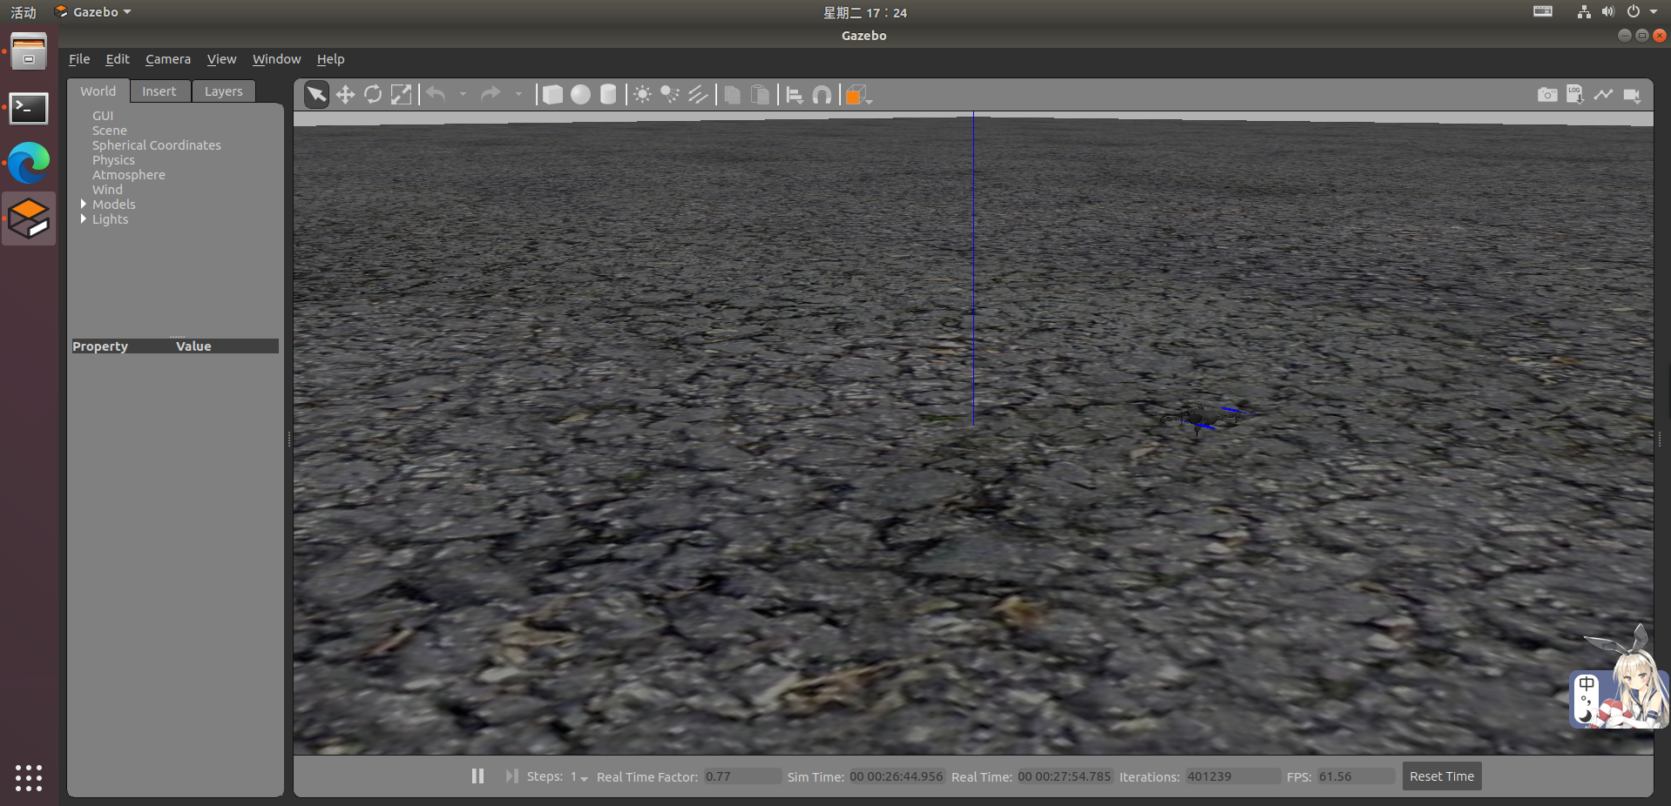Open the plot graph icon

coord(1603,94)
